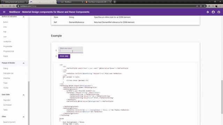Open Ripple in the sidebar
Viewport: 223px width, 125px height.
pyautogui.click(x=6, y=56)
